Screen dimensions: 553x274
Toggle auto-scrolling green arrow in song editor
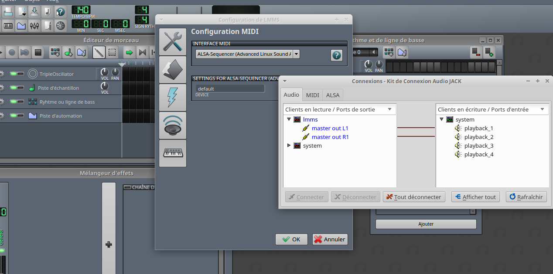coord(129,53)
